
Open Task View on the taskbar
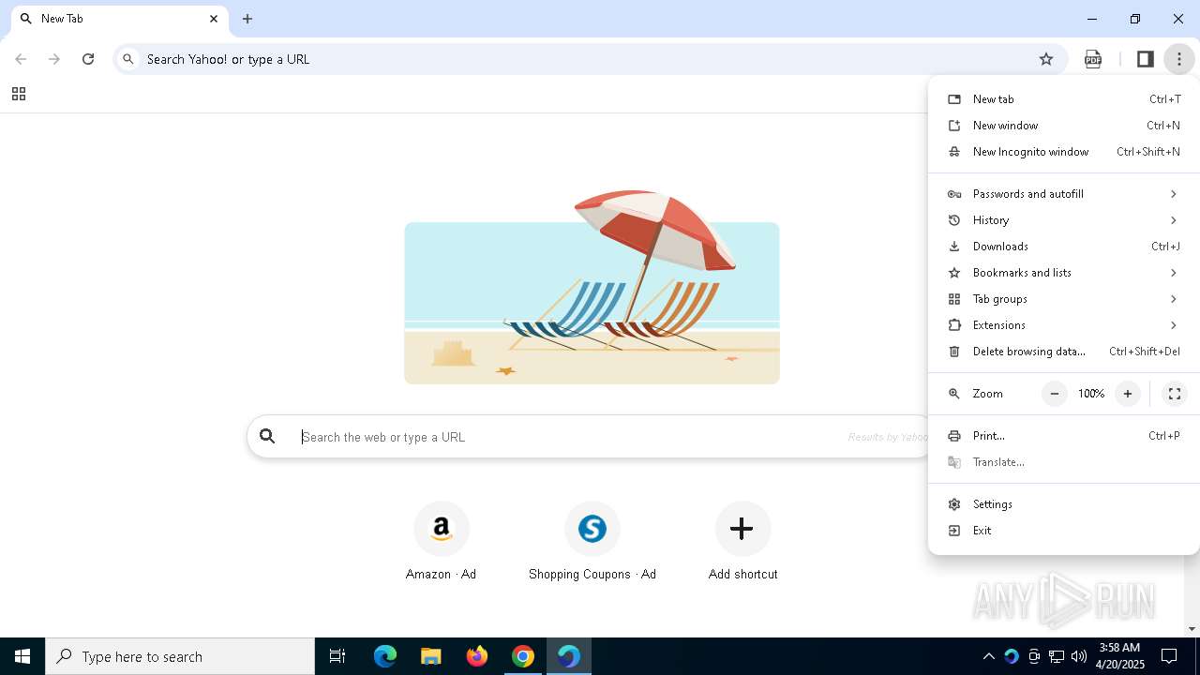pyautogui.click(x=337, y=656)
